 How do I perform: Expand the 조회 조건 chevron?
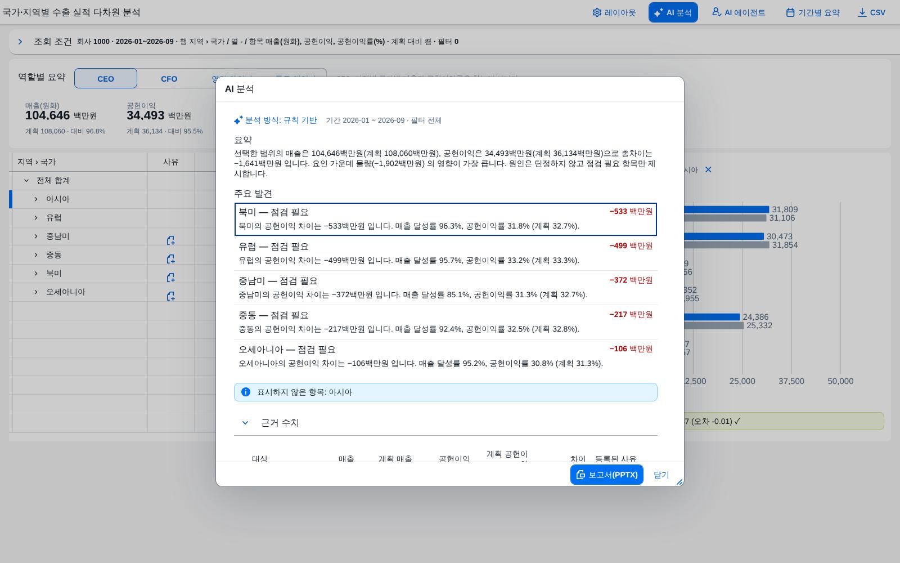(20, 42)
